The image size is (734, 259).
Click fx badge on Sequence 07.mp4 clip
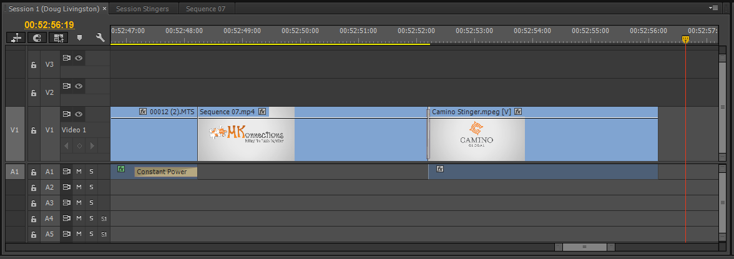click(262, 112)
